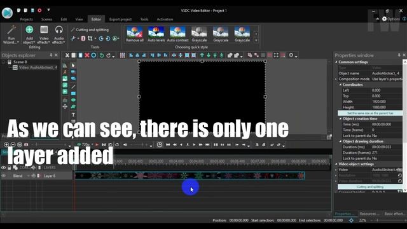The height and width of the screenshot is (229, 407).
Task: Apply the Auto levels quick style
Action: [156, 34]
